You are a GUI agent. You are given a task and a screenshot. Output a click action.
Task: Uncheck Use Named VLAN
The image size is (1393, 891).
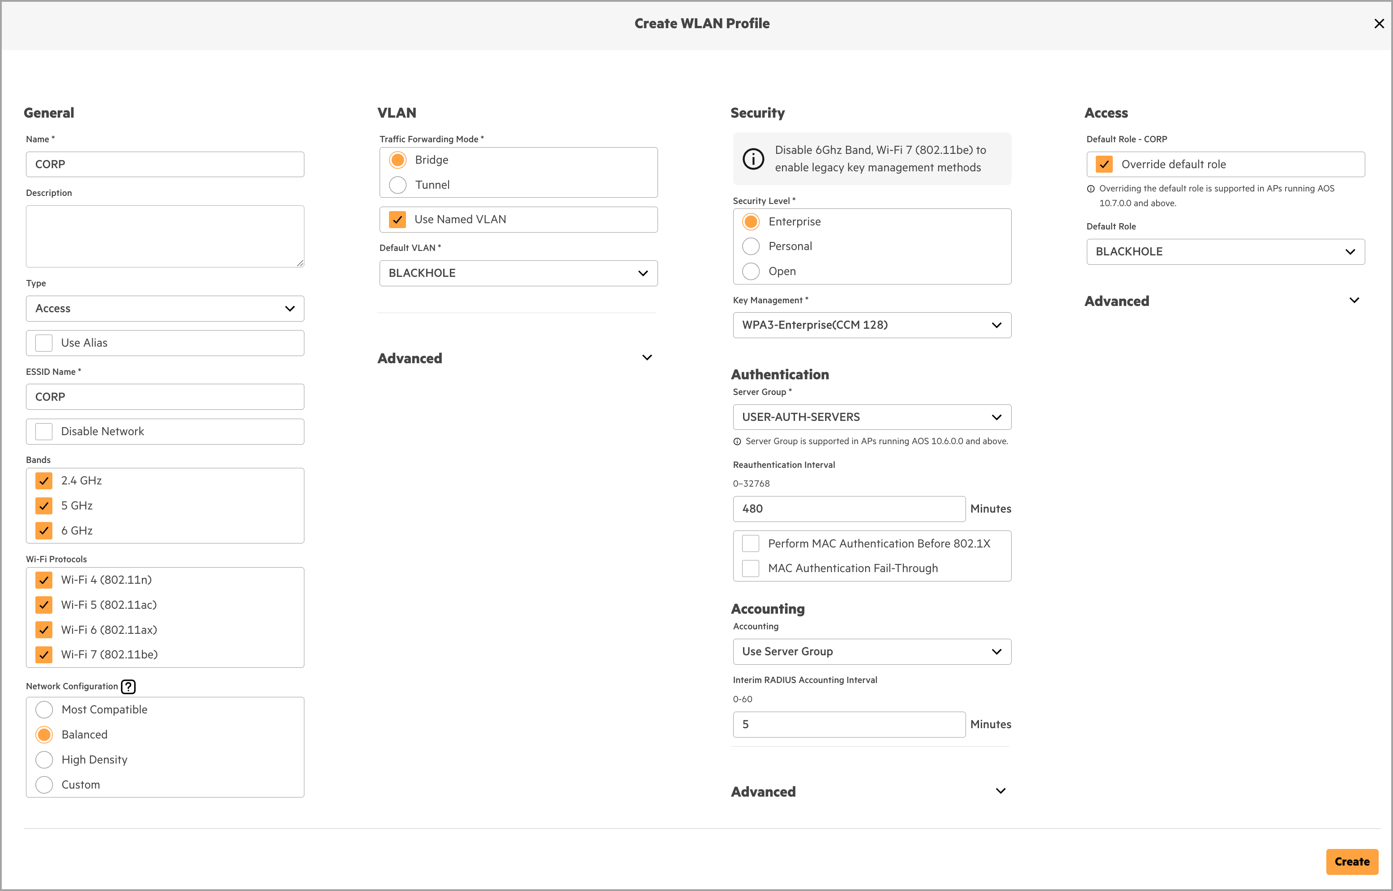pyautogui.click(x=397, y=219)
